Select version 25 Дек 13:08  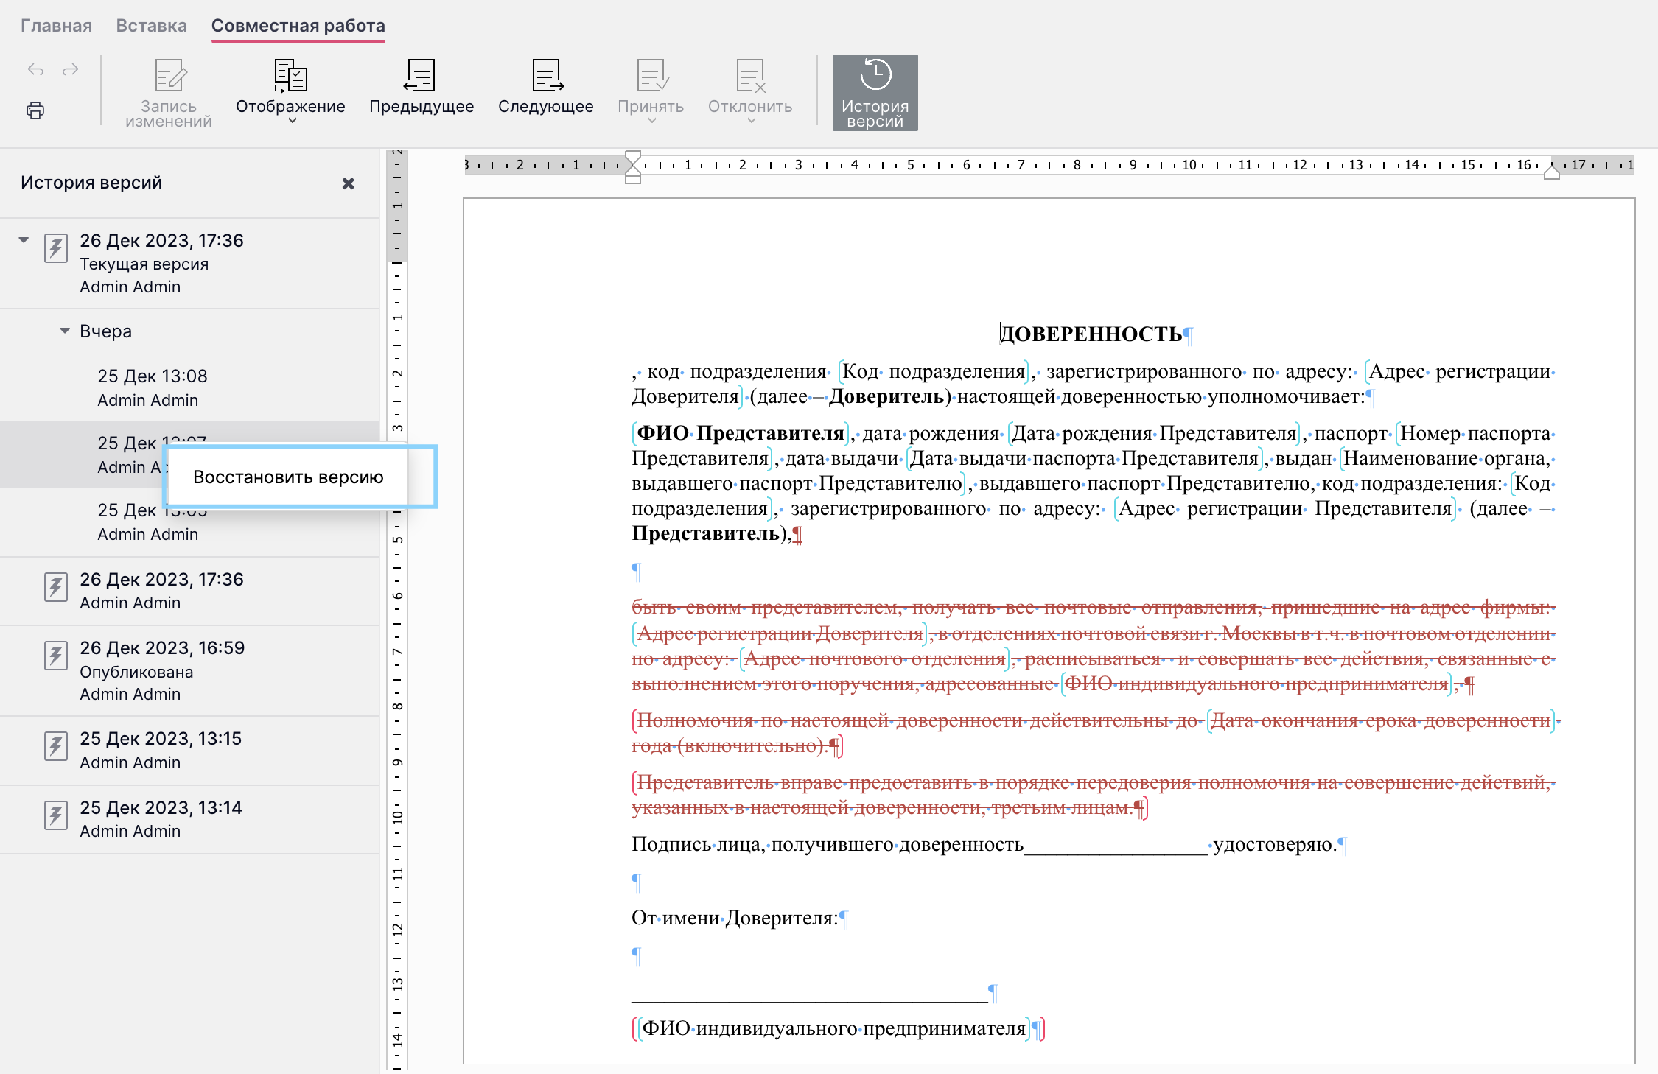click(190, 387)
